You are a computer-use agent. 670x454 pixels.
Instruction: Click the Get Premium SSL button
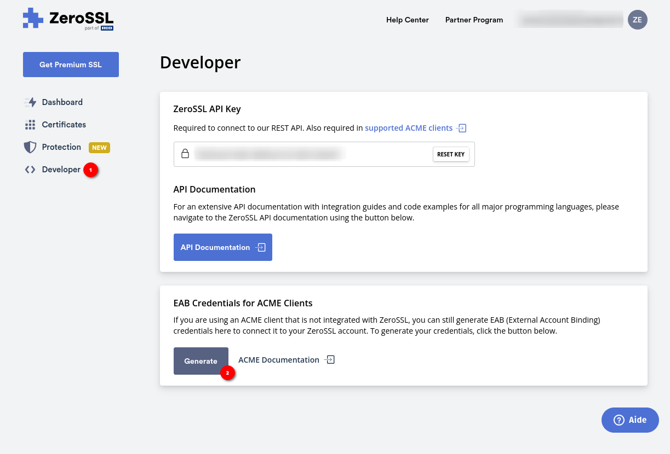[x=71, y=65]
